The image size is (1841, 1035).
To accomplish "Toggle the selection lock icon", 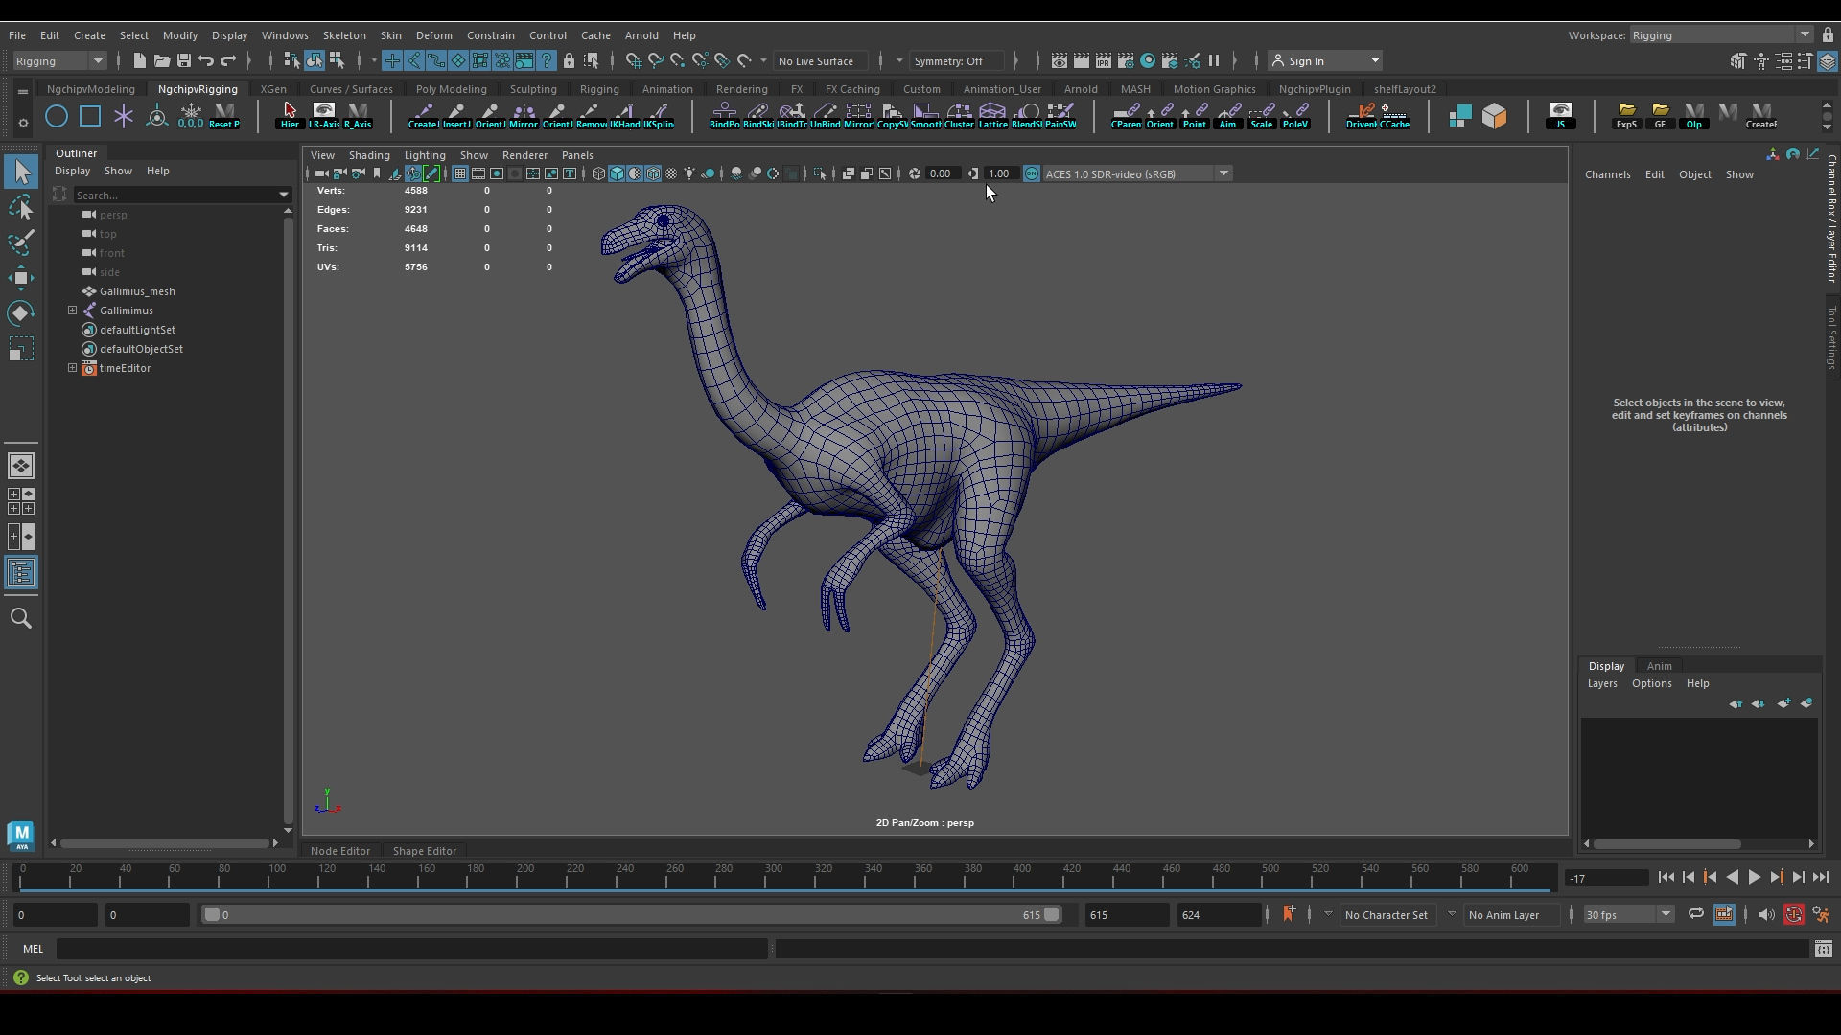I will (569, 60).
